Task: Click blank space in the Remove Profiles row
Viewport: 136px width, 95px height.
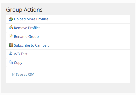Action: 85,28
